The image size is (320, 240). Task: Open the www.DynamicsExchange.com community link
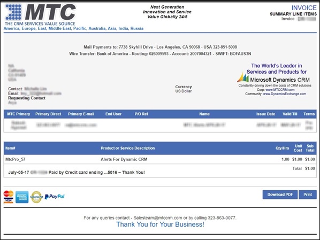click(x=285, y=94)
